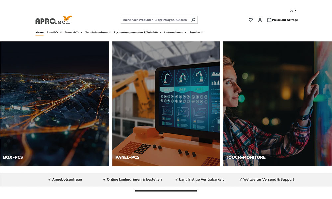Open the DE language dropdown
The width and height of the screenshot is (332, 199).
point(293,10)
